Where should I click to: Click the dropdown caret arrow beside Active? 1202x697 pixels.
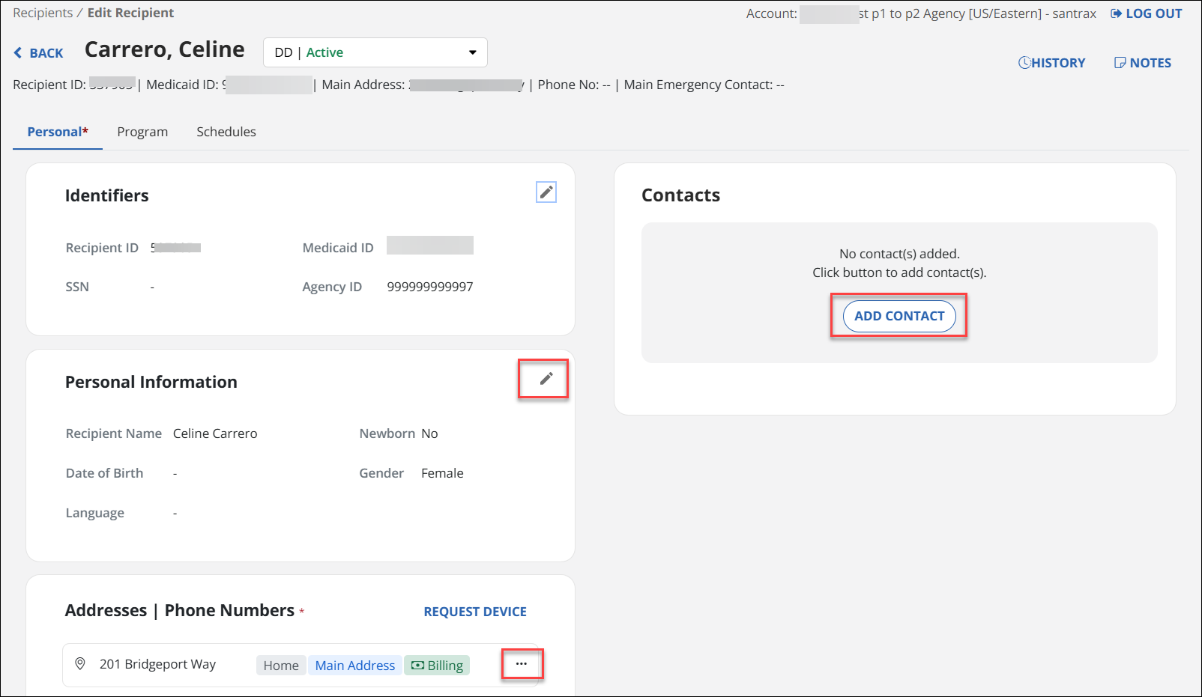473,52
